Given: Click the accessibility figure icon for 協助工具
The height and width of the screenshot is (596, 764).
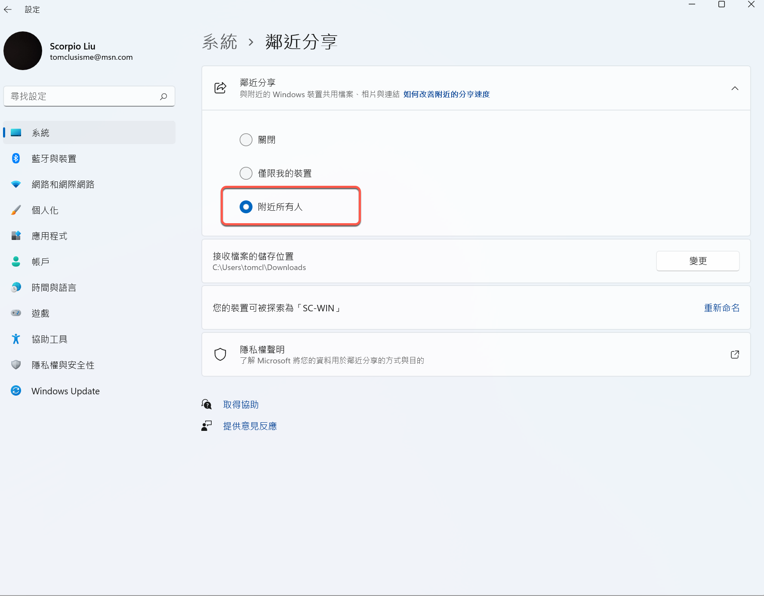Looking at the screenshot, I should [x=16, y=339].
